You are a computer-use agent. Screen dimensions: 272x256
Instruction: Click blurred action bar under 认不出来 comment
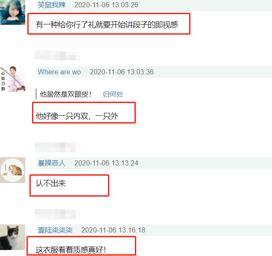pyautogui.click(x=58, y=214)
